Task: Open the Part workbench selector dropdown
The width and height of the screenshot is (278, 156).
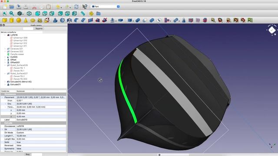Action: [x=106, y=6]
